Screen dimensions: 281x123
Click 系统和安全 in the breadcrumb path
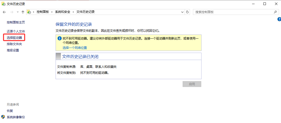pyautogui.click(x=63, y=12)
